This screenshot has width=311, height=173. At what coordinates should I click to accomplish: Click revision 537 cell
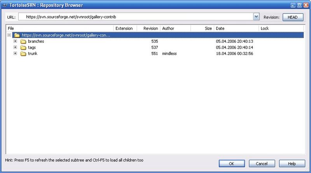pos(154,47)
